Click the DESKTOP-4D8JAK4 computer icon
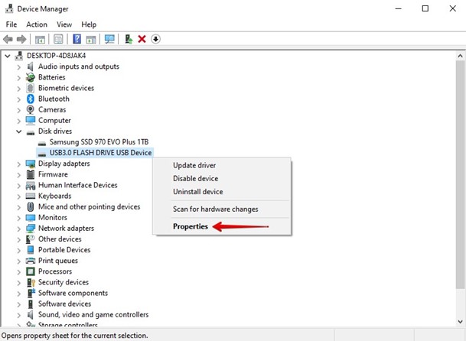 [19, 56]
